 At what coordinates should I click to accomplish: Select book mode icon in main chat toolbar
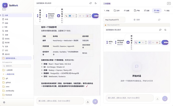(70, 16)
